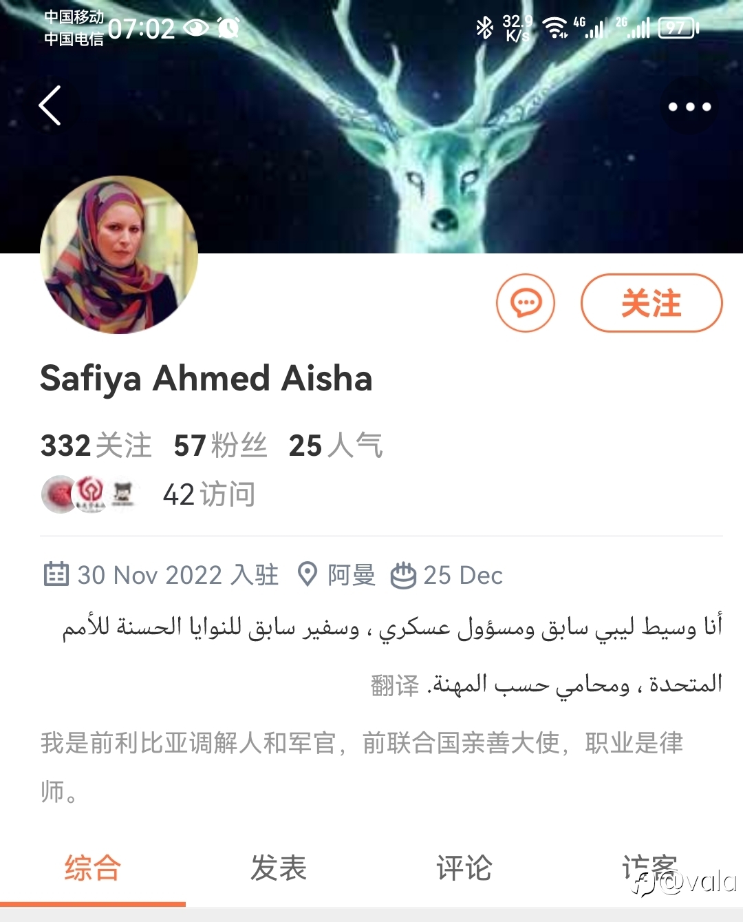Screen dimensions: 743x922
Task: Tap the first red visitor avatar
Action: click(60, 494)
